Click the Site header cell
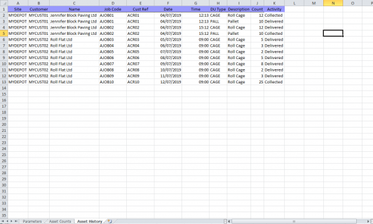Image resolution: width=373 pixels, height=224 pixels. pyautogui.click(x=18, y=9)
